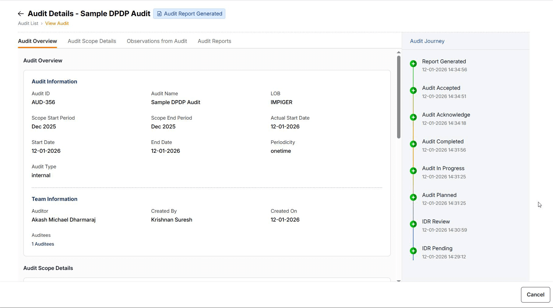
Task: Click the View Audit breadcrumb
Action: pos(57,23)
